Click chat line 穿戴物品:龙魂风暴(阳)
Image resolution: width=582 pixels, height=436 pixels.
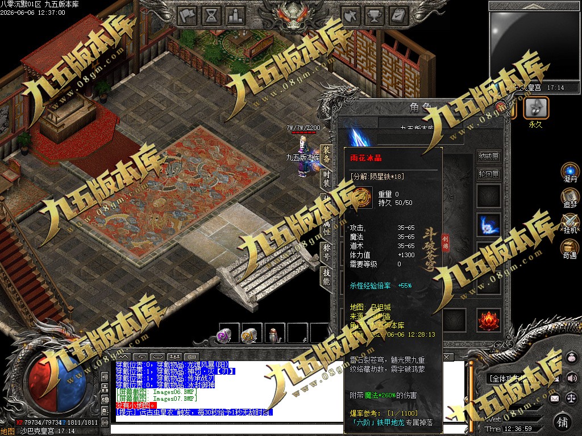click(172, 365)
